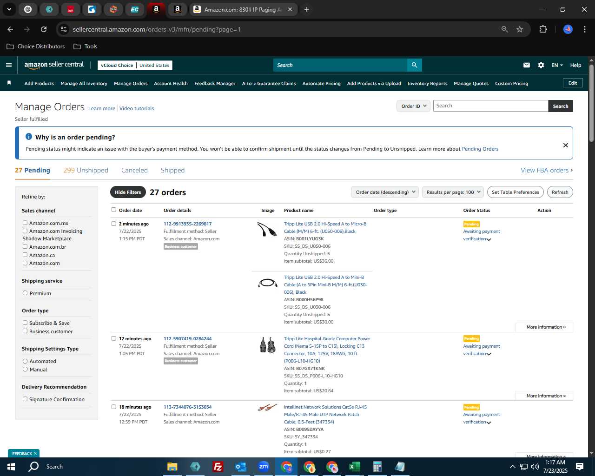Click the Amazon Seller Central logo

(54, 65)
